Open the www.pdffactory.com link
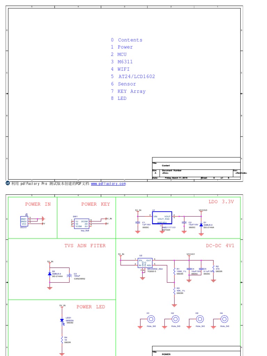This screenshot has height=356, width=267. (108, 184)
